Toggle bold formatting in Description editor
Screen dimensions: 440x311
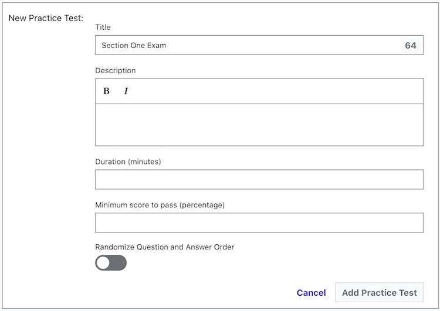coord(106,91)
